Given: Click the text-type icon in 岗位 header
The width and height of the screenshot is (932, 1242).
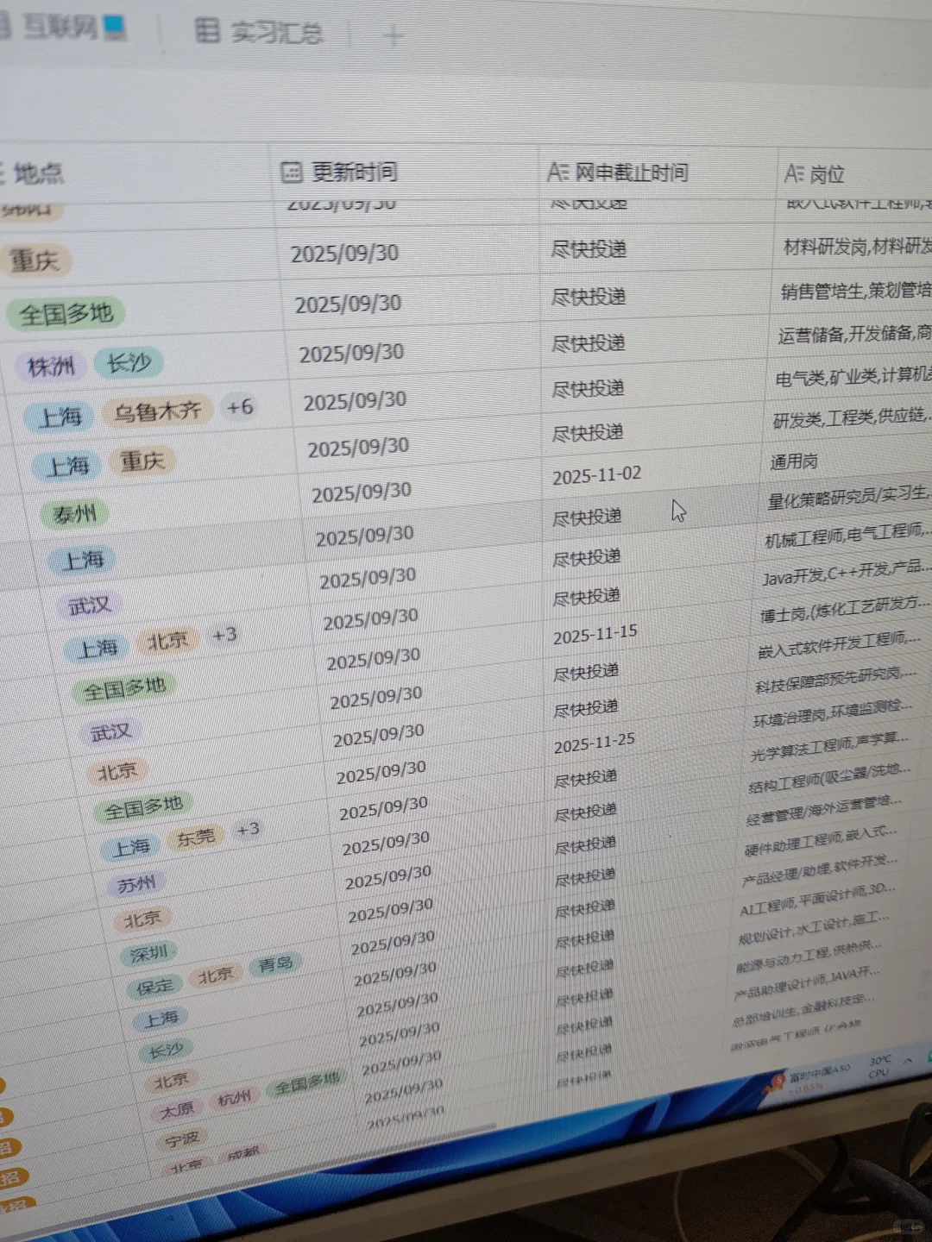Looking at the screenshot, I should pos(795,173).
